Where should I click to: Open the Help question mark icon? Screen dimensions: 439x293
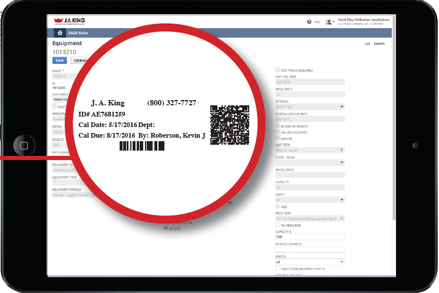[309, 22]
